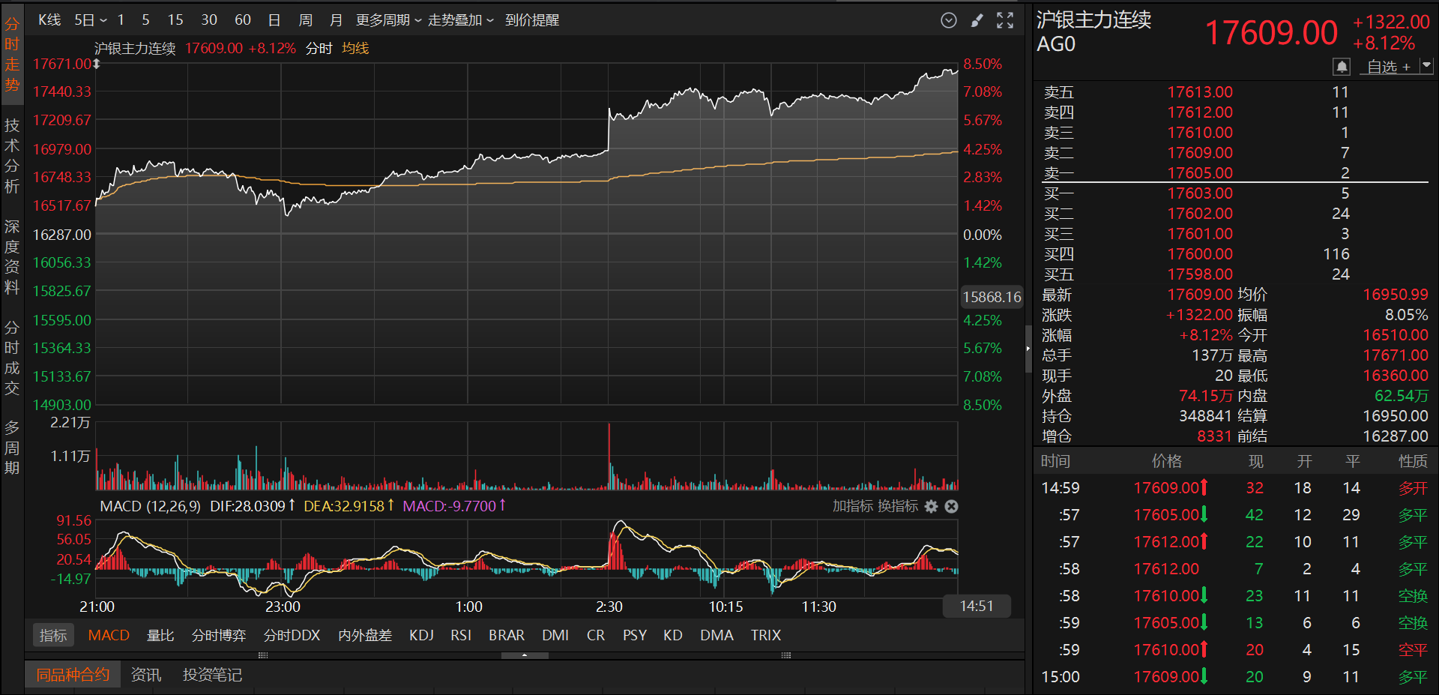Click the 买一 price 17603.00
1439x695 pixels.
[x=1200, y=193]
